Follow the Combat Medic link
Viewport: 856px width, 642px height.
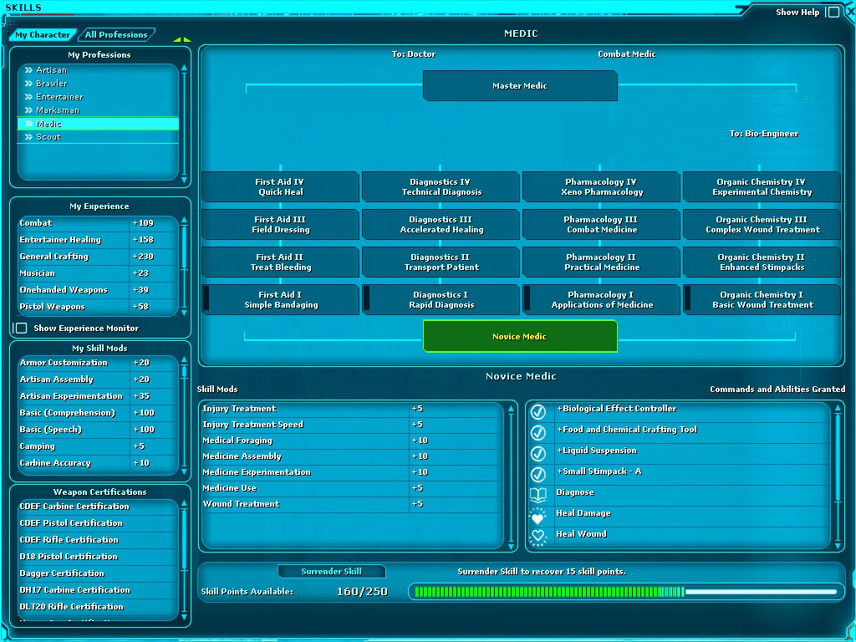[x=627, y=54]
